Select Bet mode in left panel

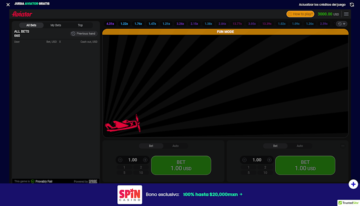coord(151,146)
